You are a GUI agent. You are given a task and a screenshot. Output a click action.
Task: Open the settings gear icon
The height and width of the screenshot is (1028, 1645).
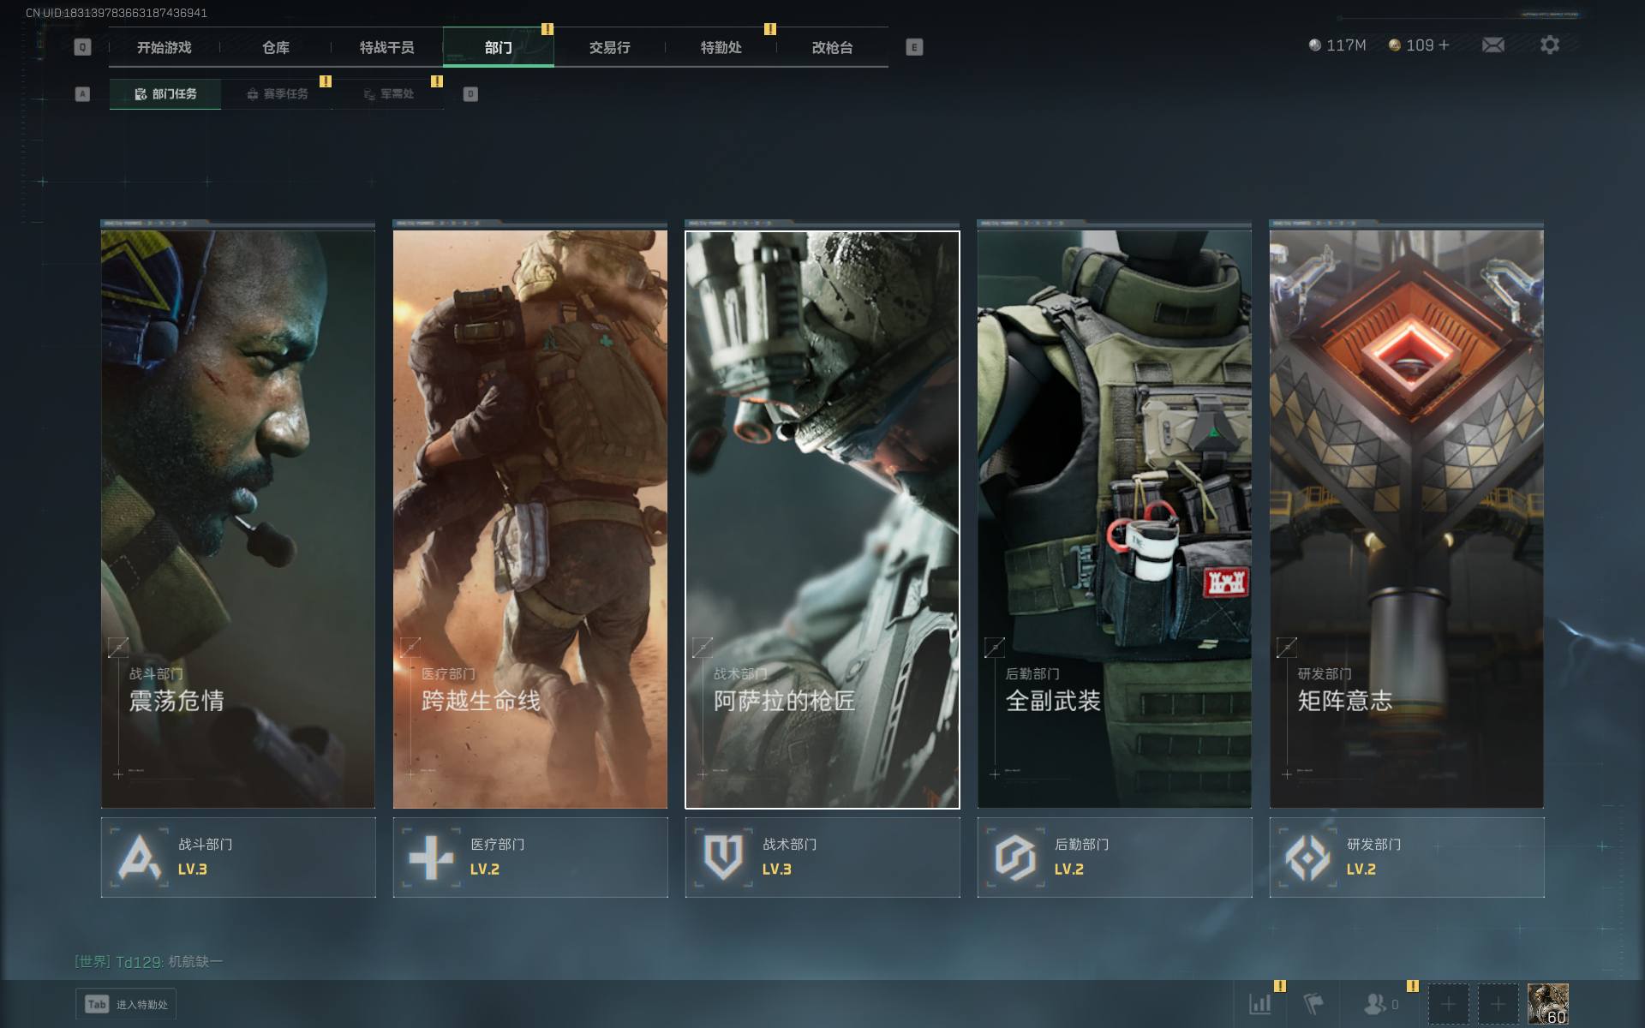1549,45
